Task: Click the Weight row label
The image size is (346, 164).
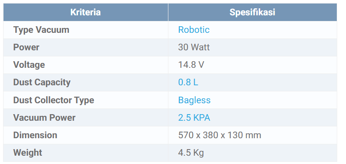Action: pyautogui.click(x=28, y=153)
